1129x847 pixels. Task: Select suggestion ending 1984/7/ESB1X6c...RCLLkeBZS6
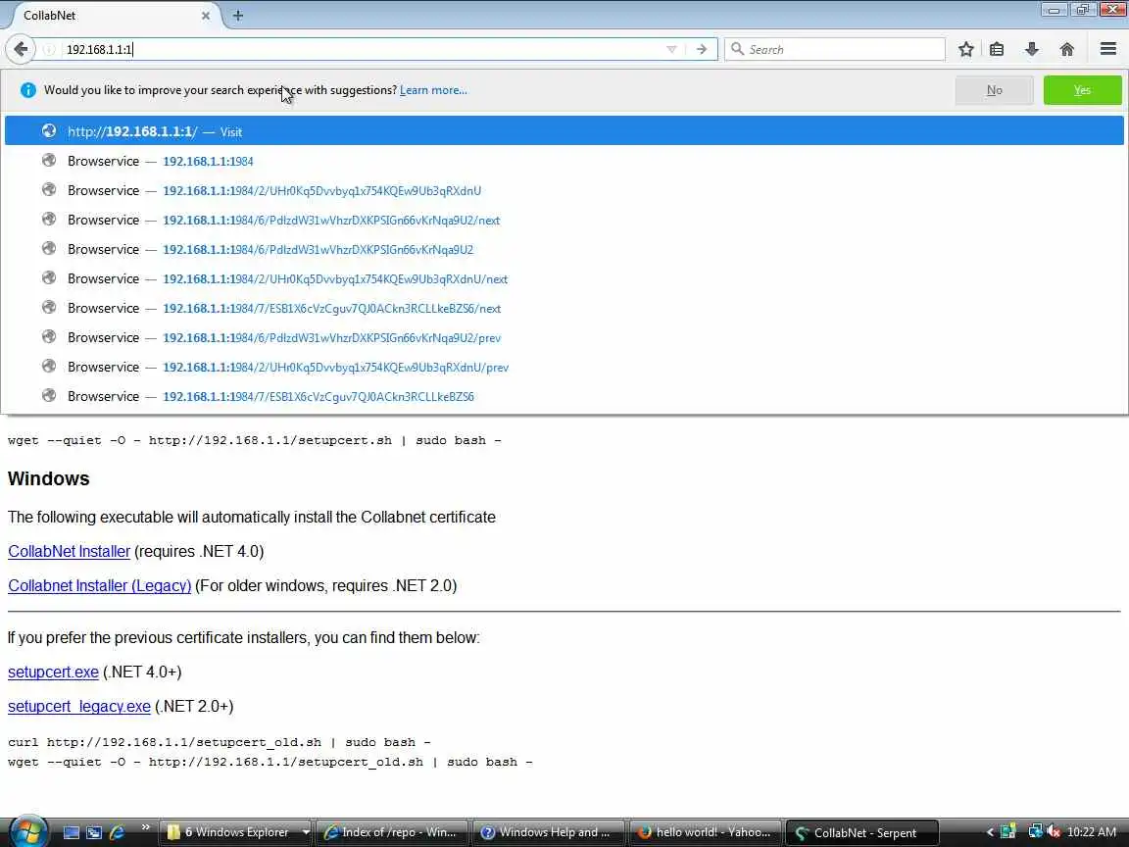564,396
